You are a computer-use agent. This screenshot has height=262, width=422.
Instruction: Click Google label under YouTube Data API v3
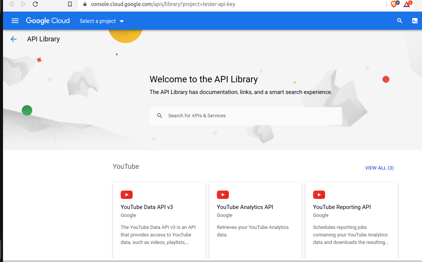click(129, 215)
